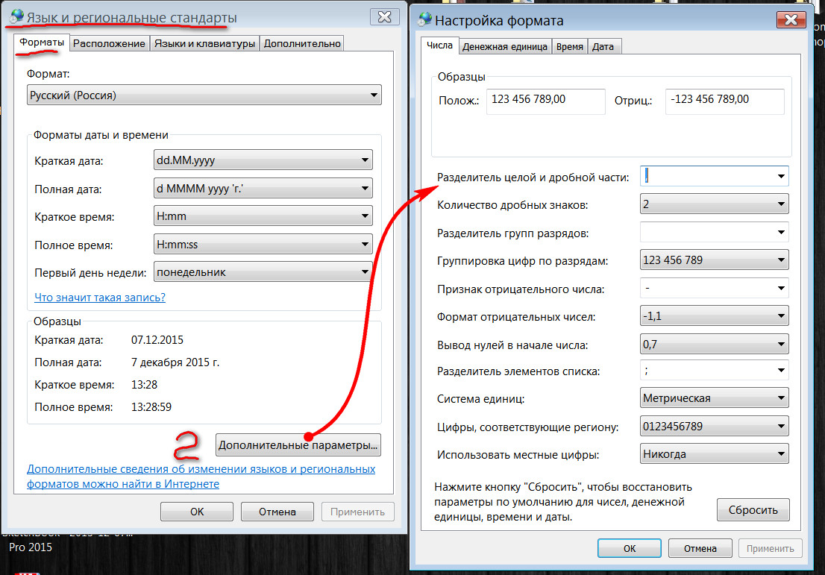The image size is (825, 575).
Task: Select the Числа tab
Action: (x=439, y=45)
